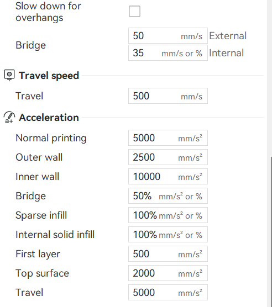Click the Bridge acceleration percentage field
The width and height of the screenshot is (272, 307).
tap(168, 196)
